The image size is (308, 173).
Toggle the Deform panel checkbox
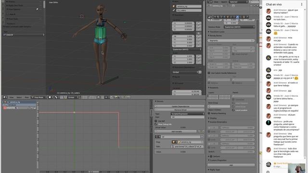[x=211, y=157]
